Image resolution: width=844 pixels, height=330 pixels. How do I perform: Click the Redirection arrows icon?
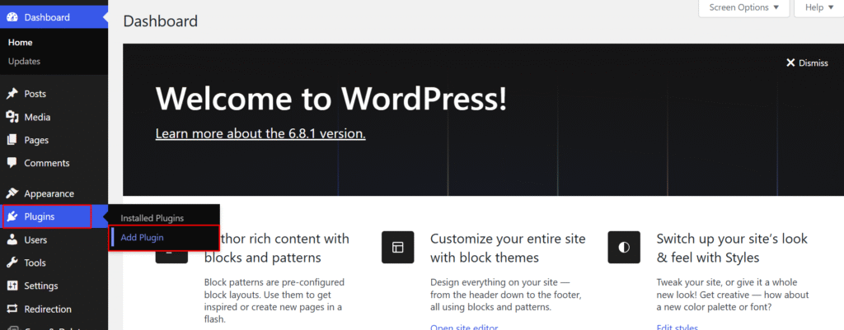(12, 309)
